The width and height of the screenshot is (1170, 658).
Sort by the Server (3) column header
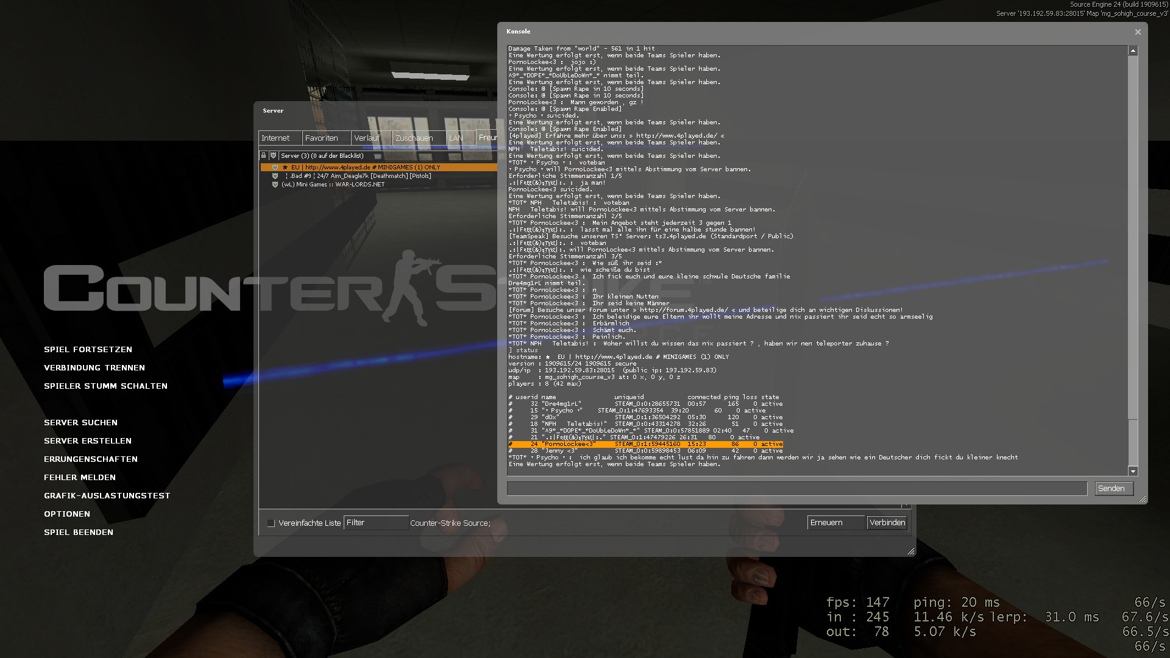[x=388, y=156]
